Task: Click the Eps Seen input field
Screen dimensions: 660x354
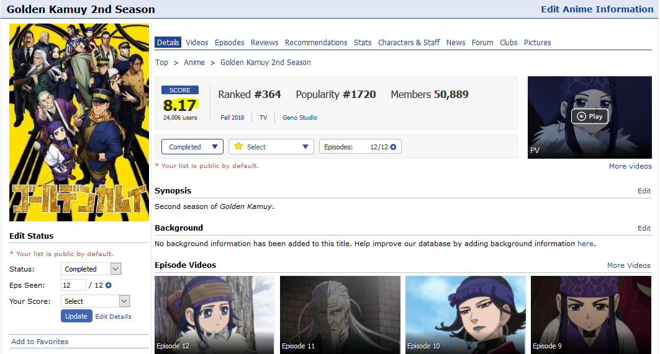Action: [x=73, y=285]
